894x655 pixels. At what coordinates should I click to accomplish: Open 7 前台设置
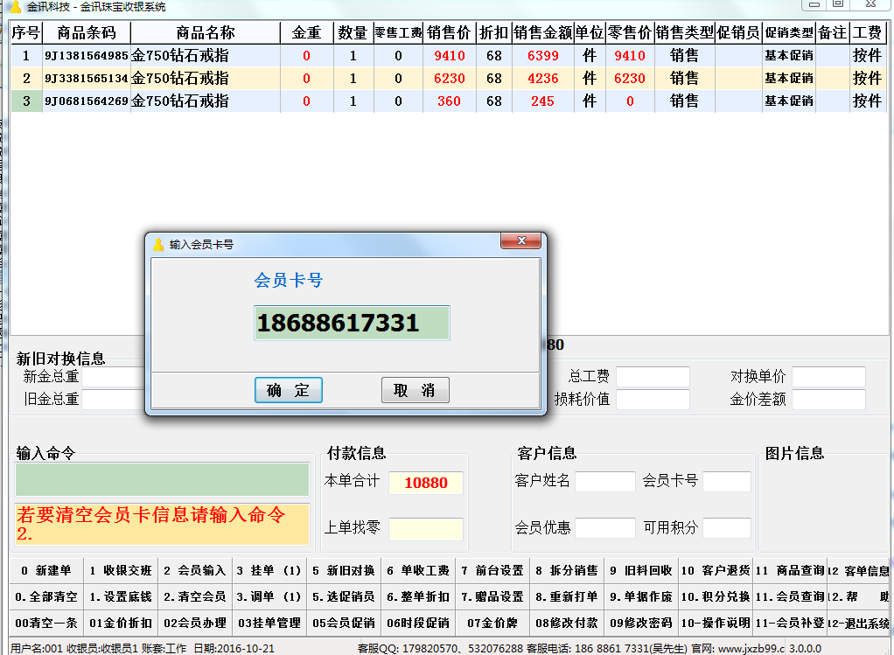click(492, 571)
